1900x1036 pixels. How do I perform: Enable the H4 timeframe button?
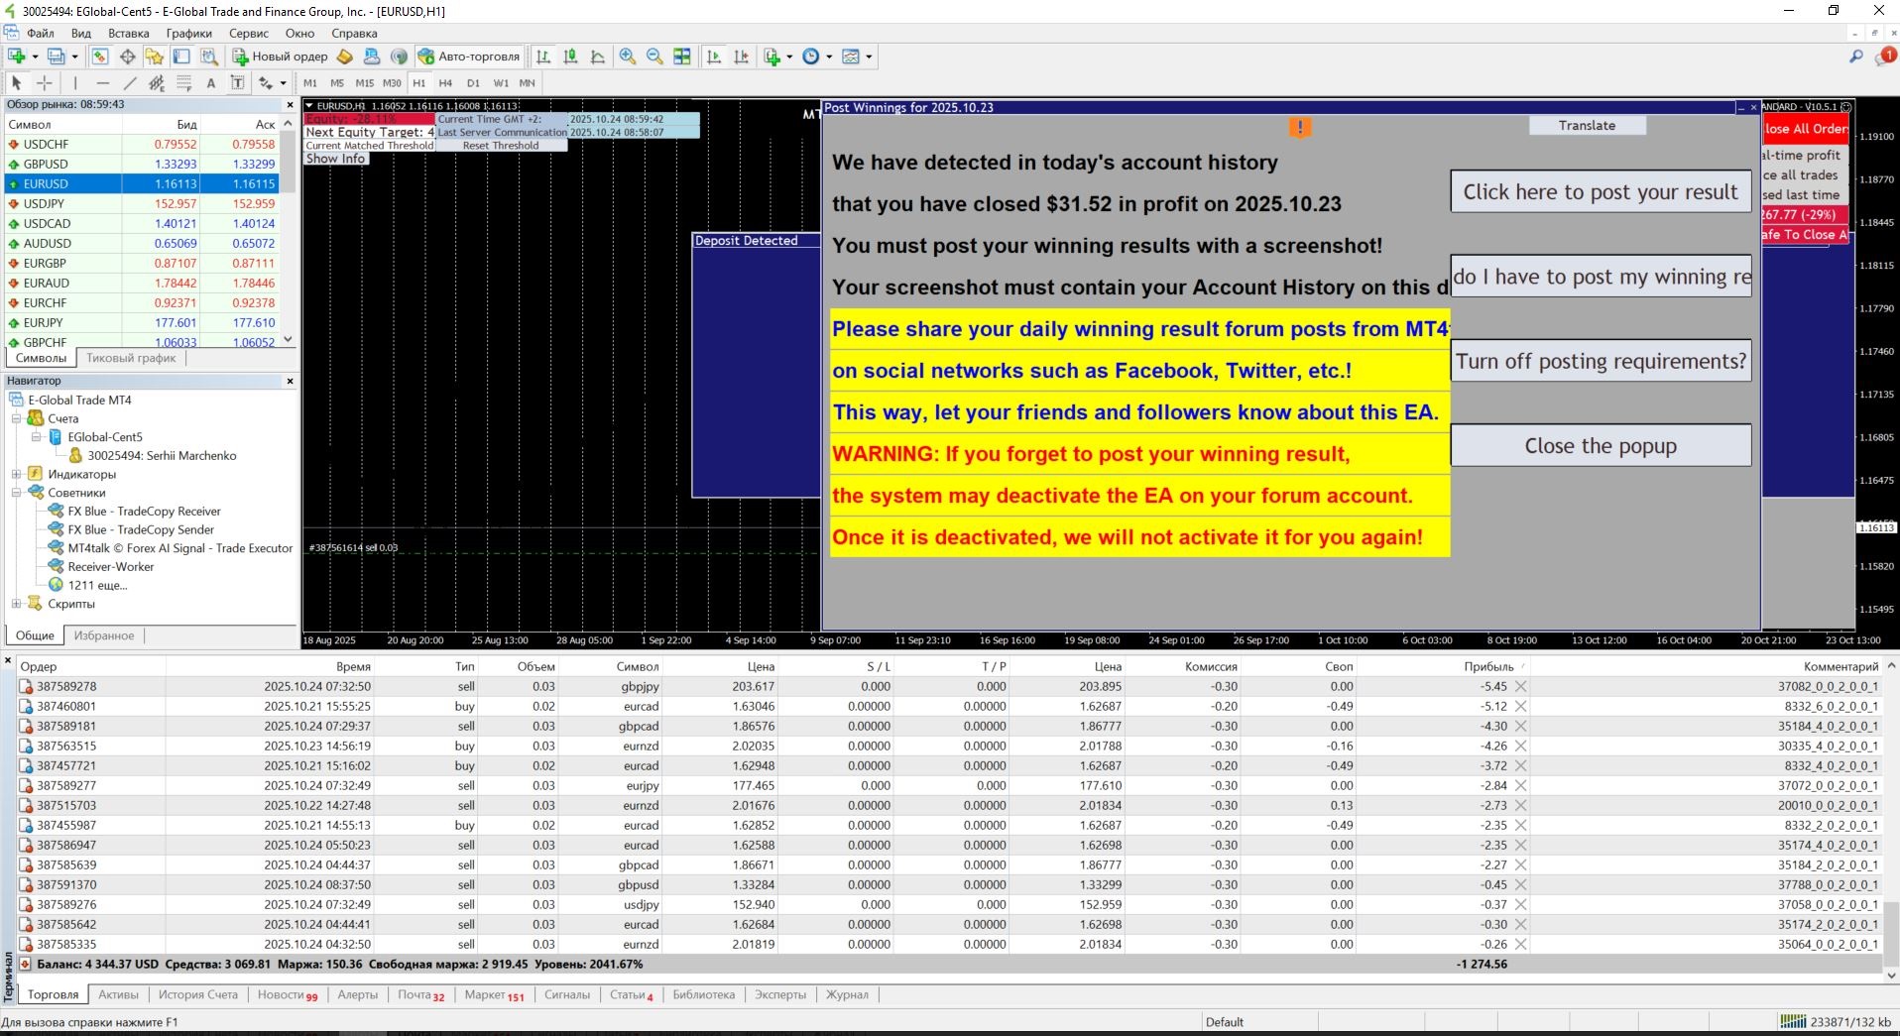tap(445, 83)
